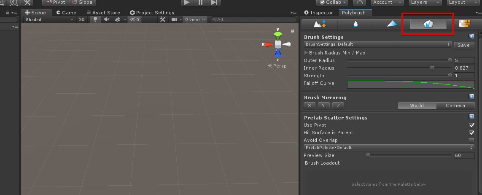Toggle X axis brush mirroring
Image resolution: width=482 pixels, height=195 pixels.
(309, 106)
